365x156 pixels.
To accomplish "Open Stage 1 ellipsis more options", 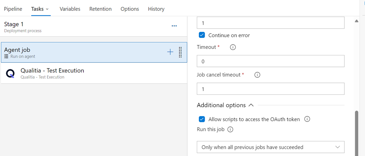I will pos(174,26).
